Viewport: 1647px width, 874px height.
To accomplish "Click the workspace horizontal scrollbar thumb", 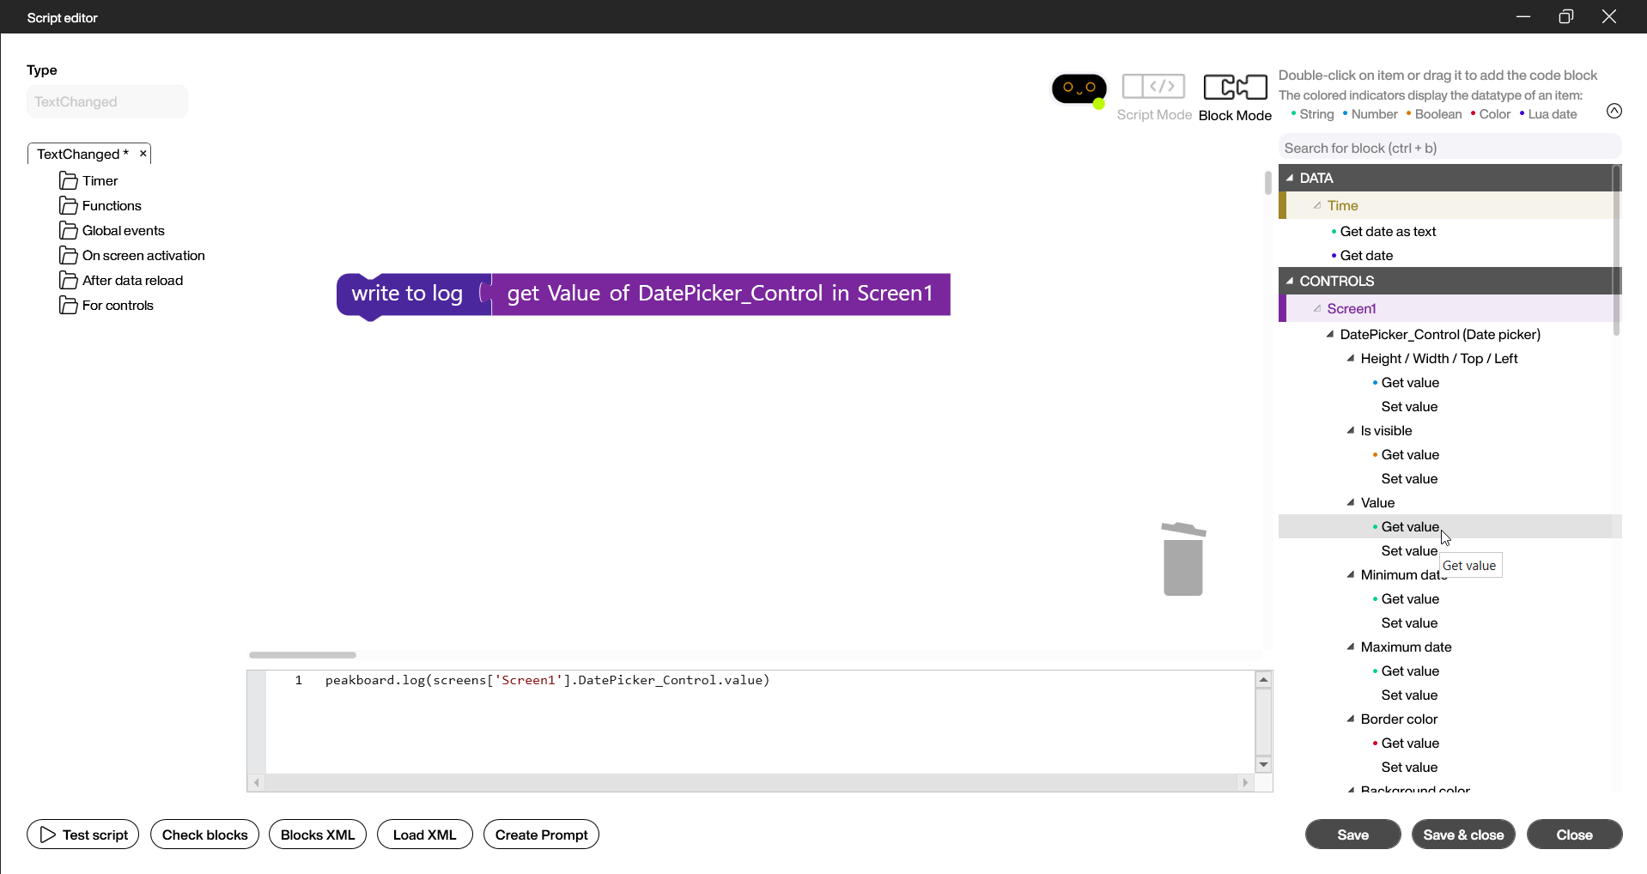I will click(302, 655).
